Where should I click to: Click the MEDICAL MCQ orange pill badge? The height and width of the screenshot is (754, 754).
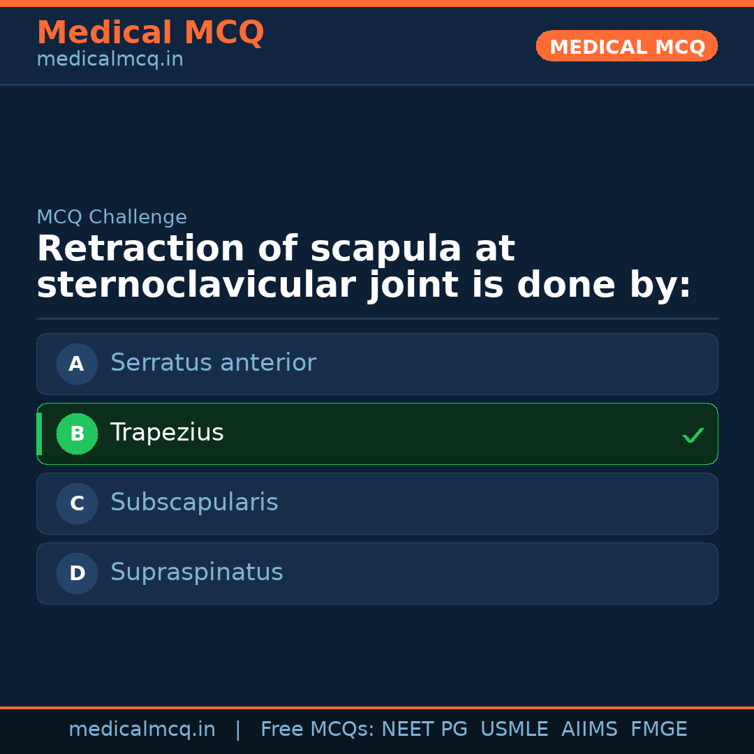(626, 46)
